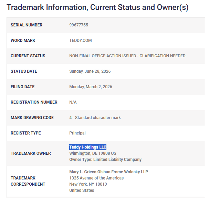The image size is (209, 198).
Task: Click the registration number value N/A
Action: tap(73, 102)
